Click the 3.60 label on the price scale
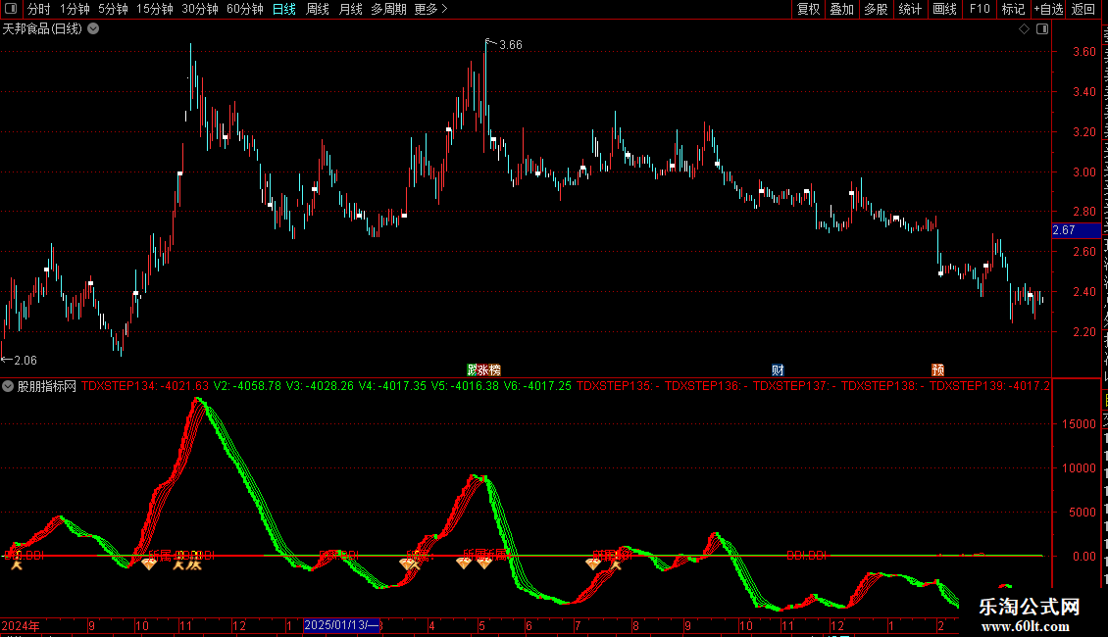 coord(1083,52)
